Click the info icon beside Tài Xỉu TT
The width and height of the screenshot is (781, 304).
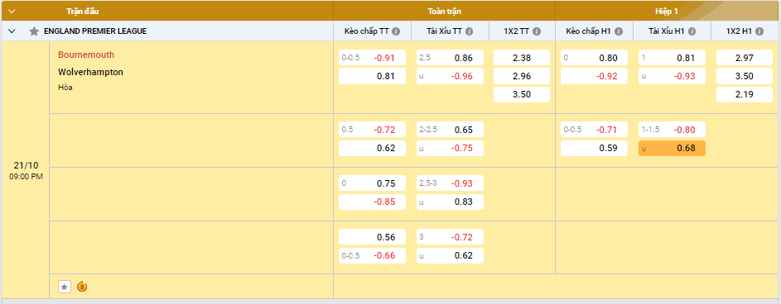tap(470, 31)
